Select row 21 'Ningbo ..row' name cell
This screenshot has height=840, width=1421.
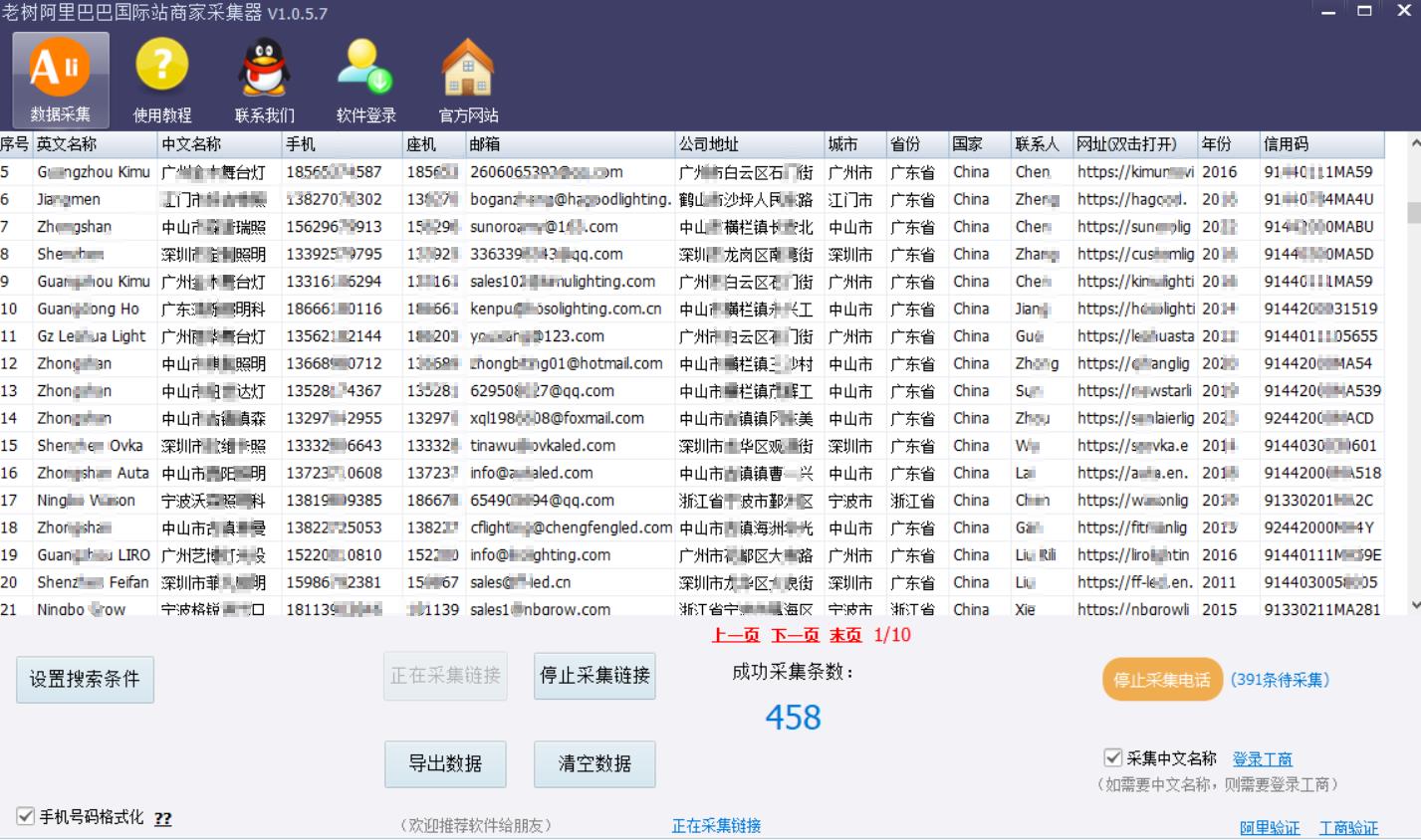95,608
